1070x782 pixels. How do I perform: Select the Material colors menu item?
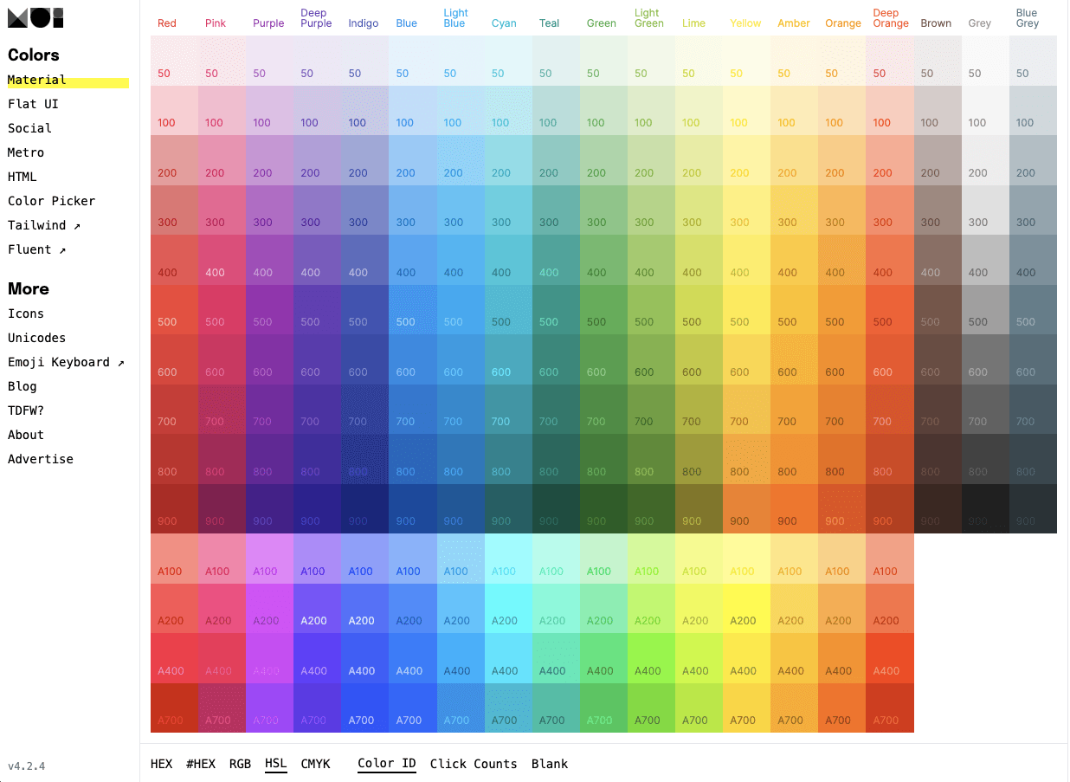tap(37, 80)
